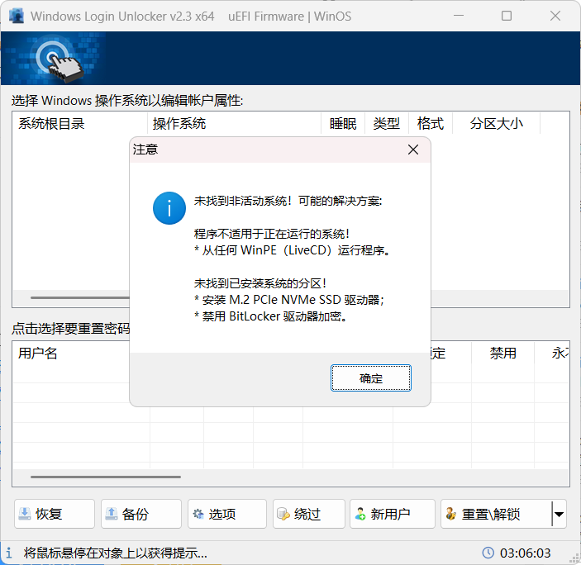Open 选项 options
The image size is (581, 565).
click(227, 514)
